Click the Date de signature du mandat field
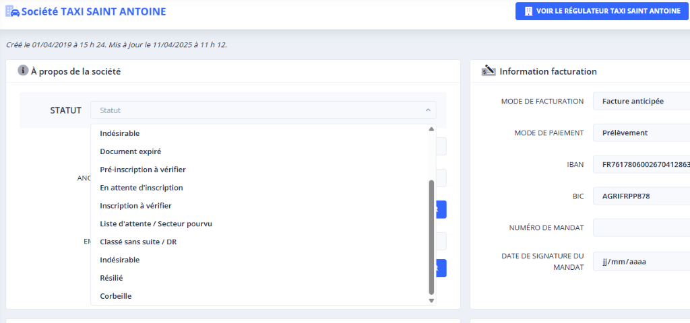The width and height of the screenshot is (690, 323). coord(641,261)
